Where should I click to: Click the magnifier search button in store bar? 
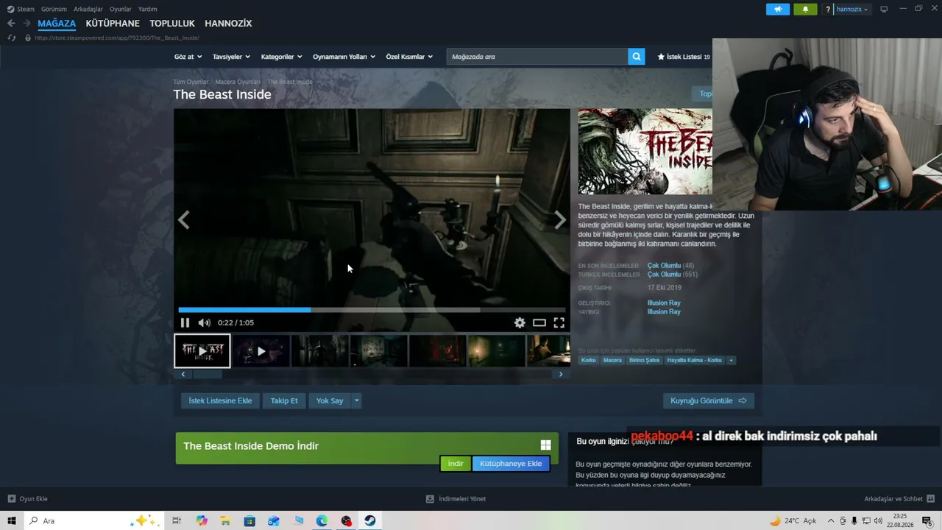pyautogui.click(x=637, y=57)
